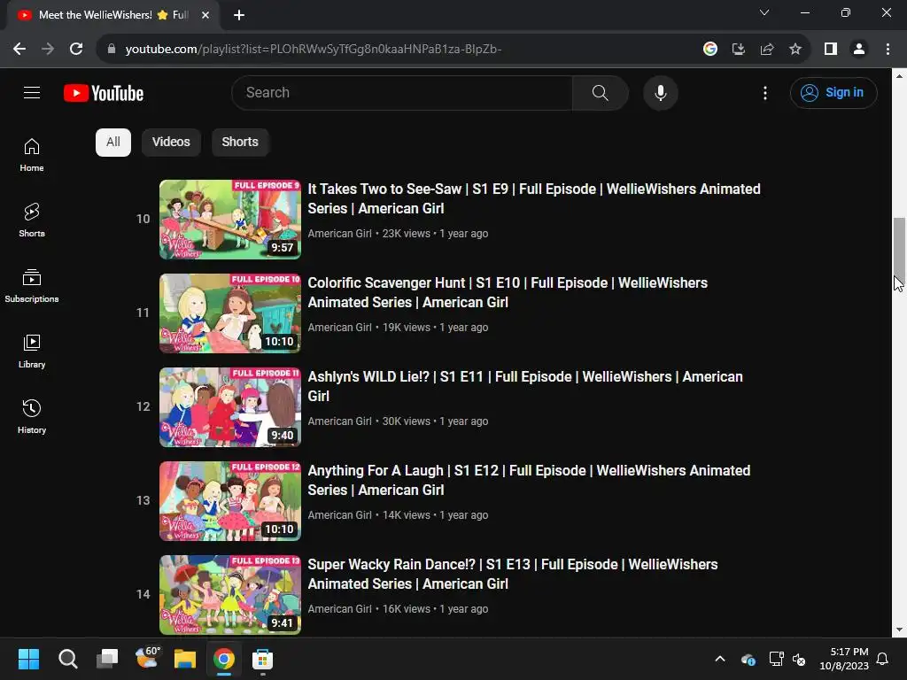The height and width of the screenshot is (680, 907).
Task: Click scrollbar up arrow
Action: [899, 76]
